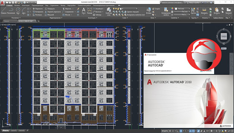234x133 pixels.
Task: Open the Начало document tab
Action: click(x=7, y=21)
